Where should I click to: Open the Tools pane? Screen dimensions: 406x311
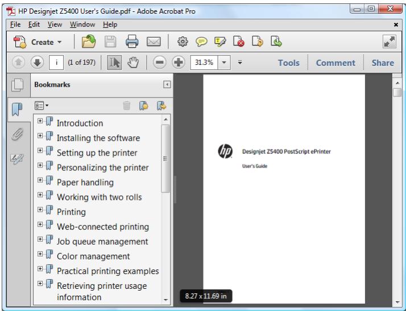(x=289, y=63)
